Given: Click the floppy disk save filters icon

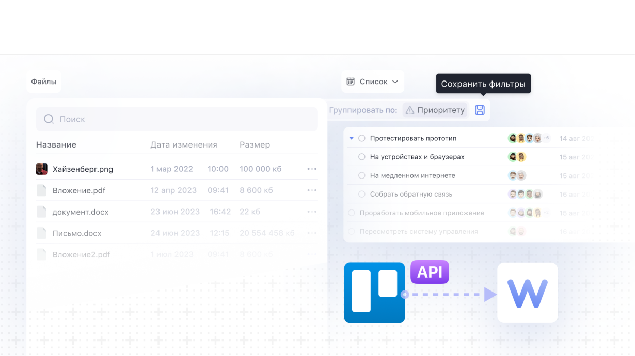Looking at the screenshot, I should click(x=479, y=110).
